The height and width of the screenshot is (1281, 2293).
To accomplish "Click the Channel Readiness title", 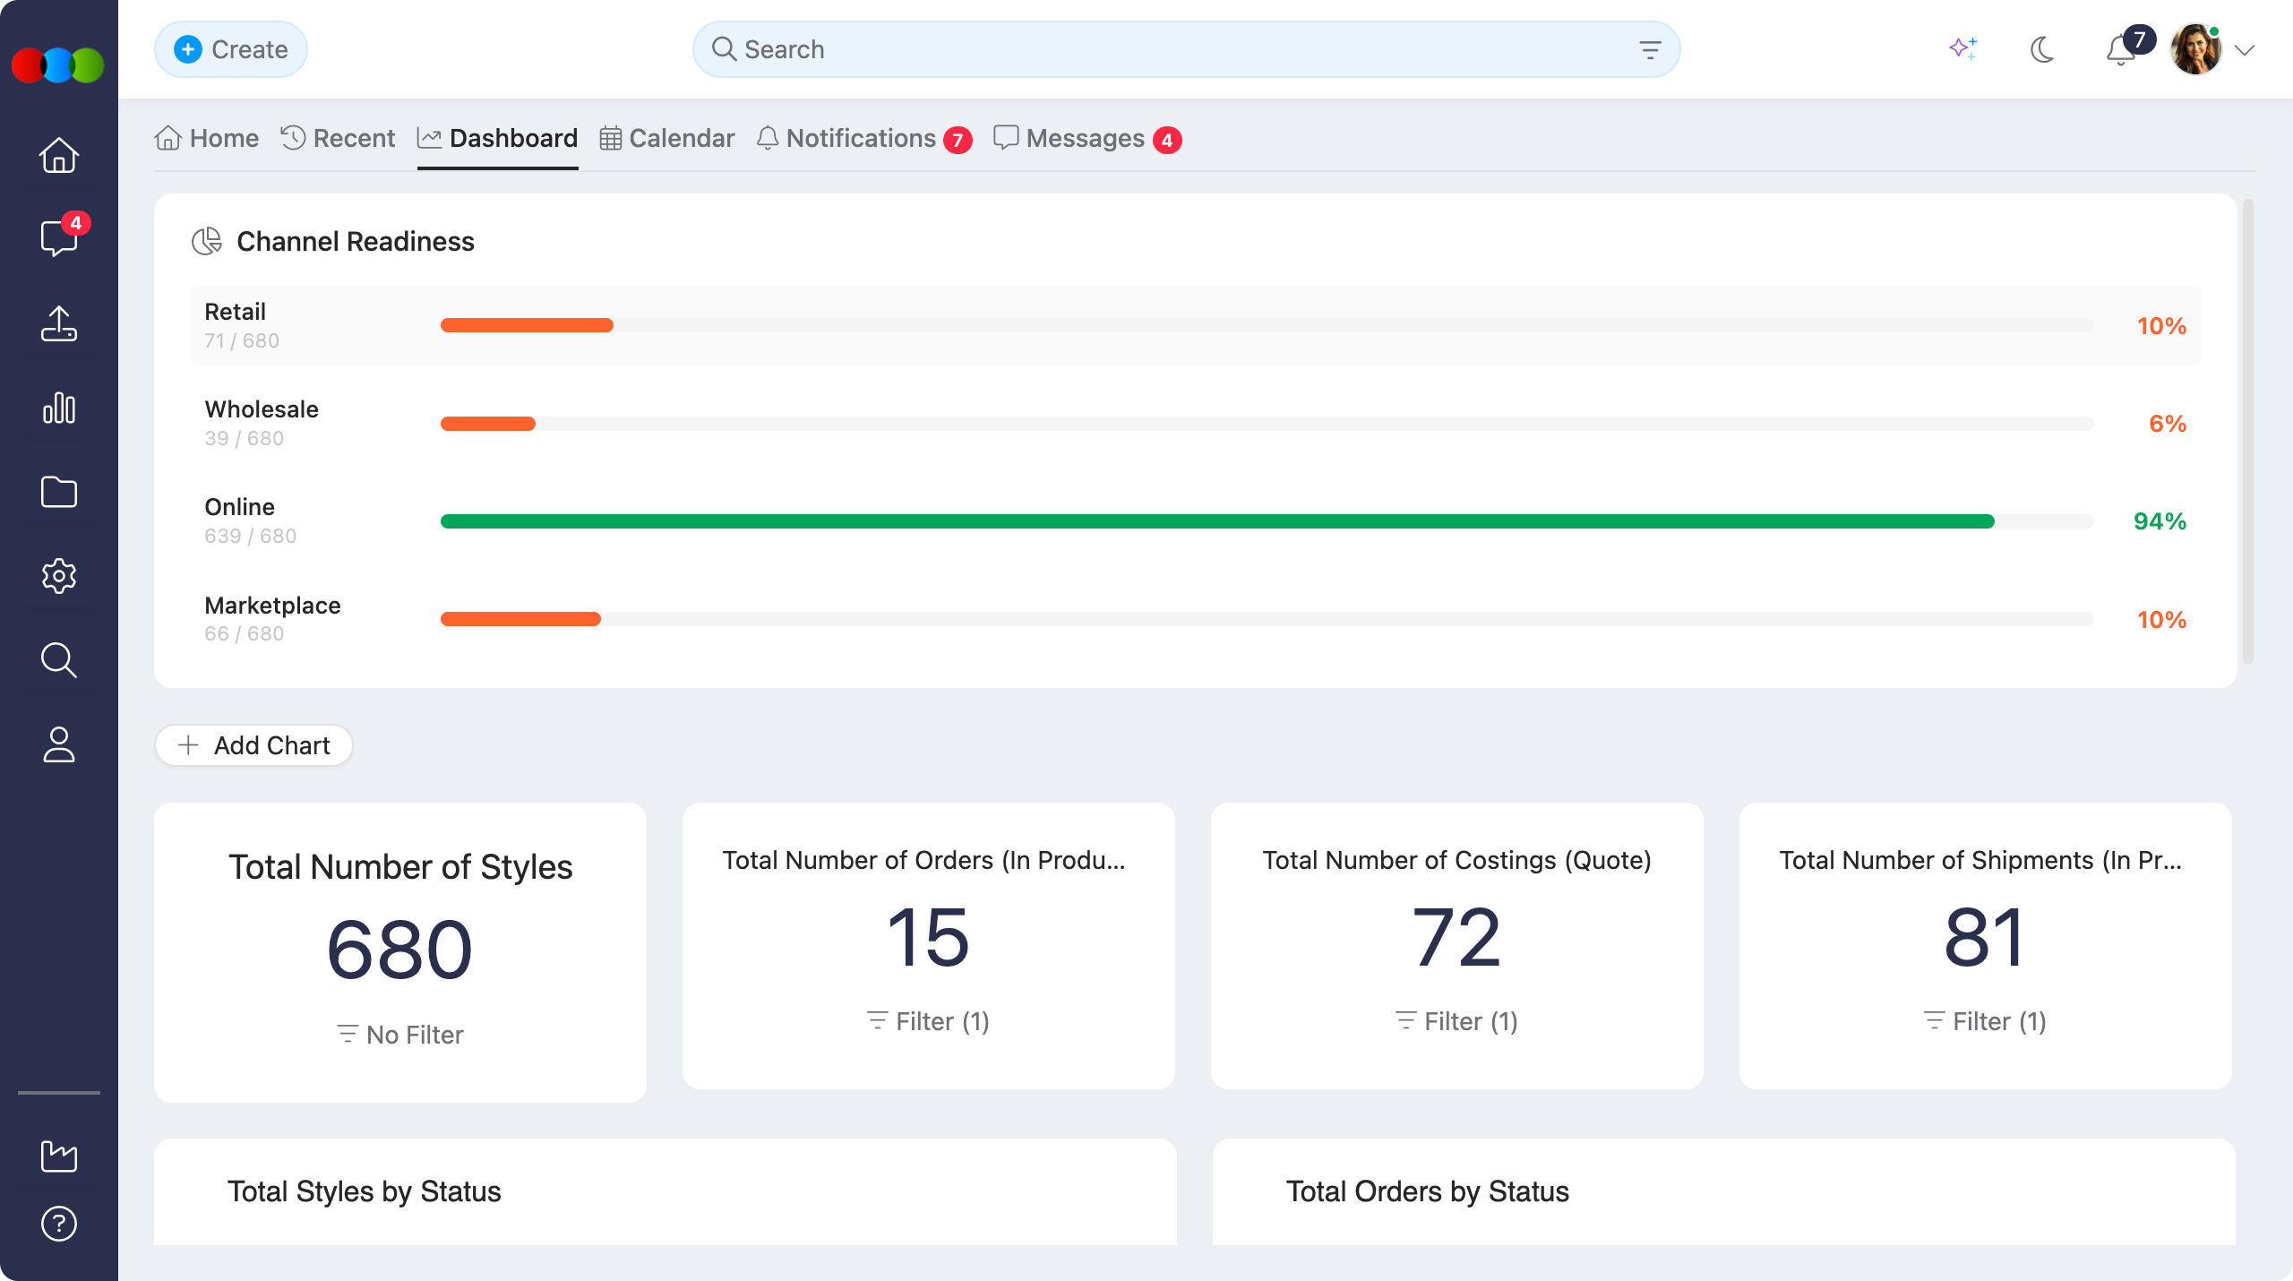I will point(356,241).
